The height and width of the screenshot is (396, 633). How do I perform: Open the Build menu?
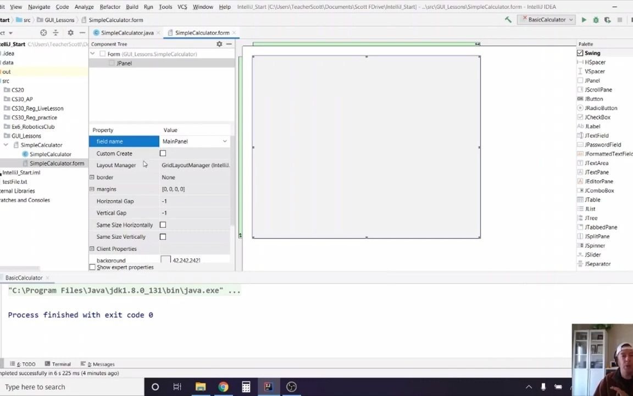(x=132, y=7)
